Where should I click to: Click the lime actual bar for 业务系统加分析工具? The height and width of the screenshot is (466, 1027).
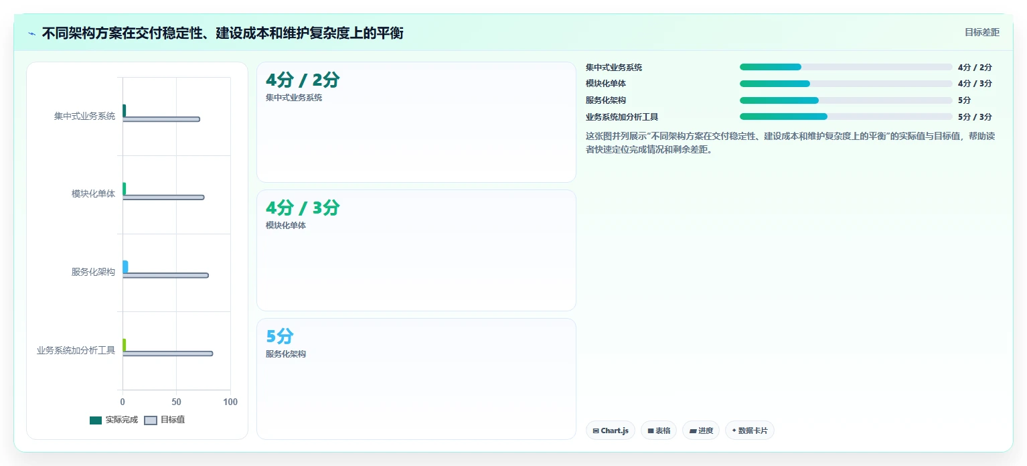[124, 345]
